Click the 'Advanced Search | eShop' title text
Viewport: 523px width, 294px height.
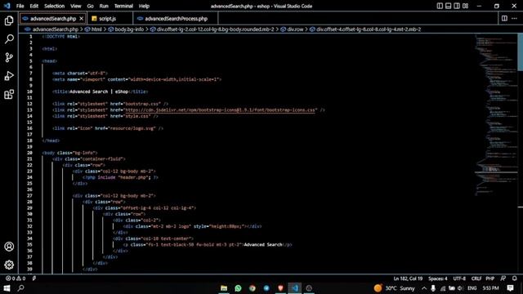(x=99, y=91)
